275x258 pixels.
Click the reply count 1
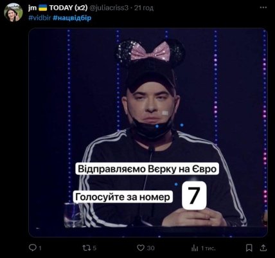click(40, 248)
